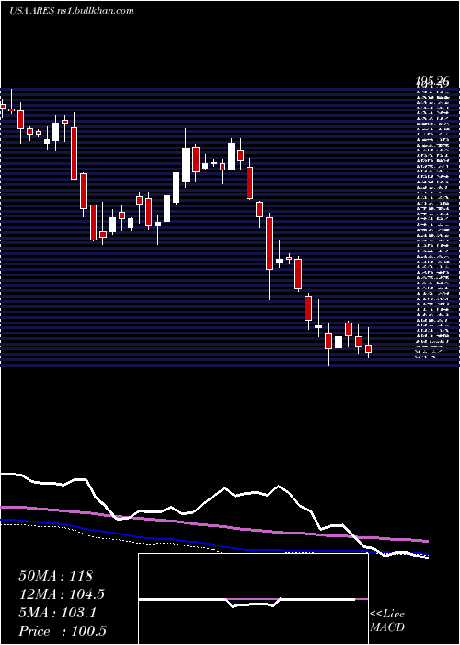Click the 105.26 top price label
This screenshot has height=645, width=460.
432,82
